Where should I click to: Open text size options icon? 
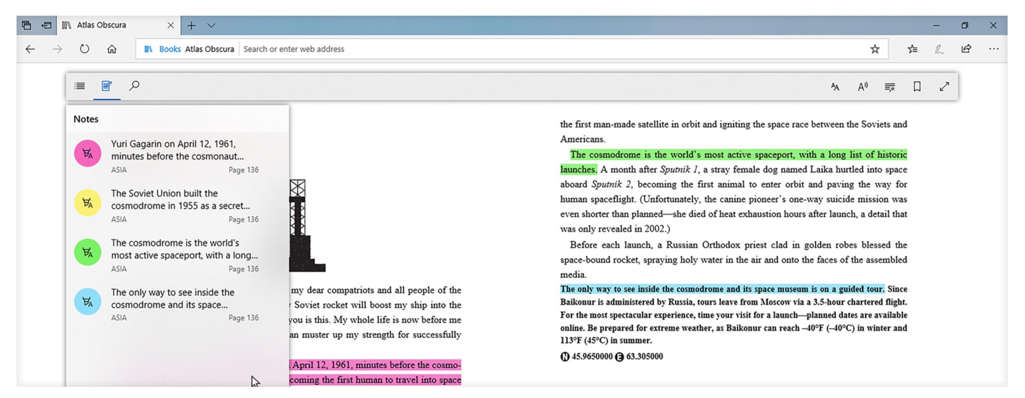pos(835,87)
